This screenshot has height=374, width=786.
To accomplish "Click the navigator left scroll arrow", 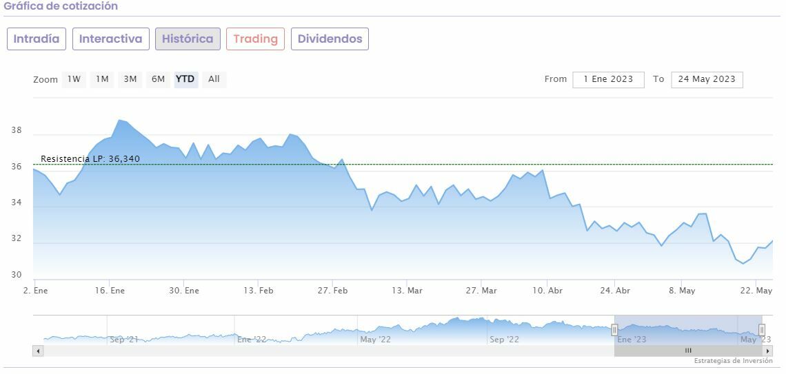I will click(x=38, y=351).
